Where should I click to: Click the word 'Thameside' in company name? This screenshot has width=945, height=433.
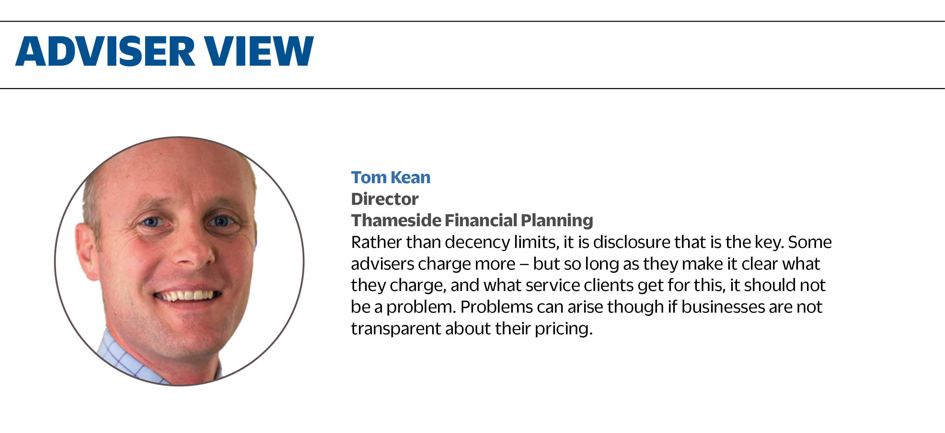pos(396,220)
